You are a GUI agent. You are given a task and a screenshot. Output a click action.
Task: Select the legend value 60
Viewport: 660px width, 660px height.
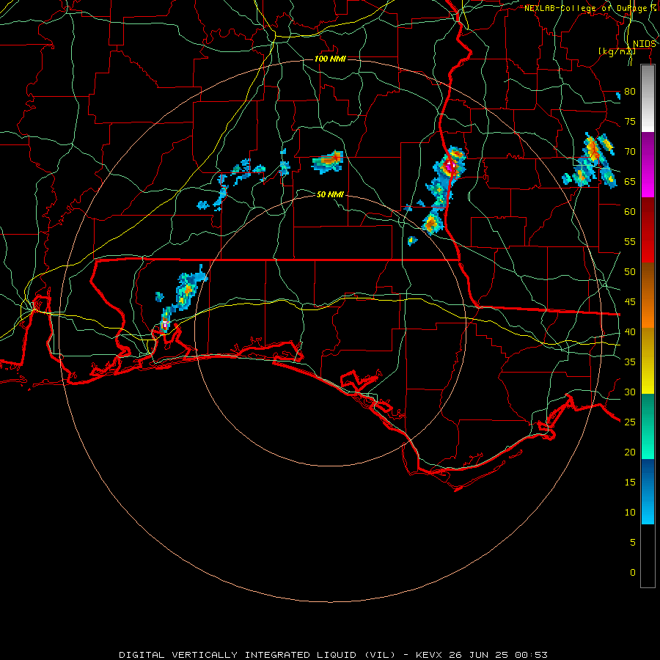630,212
